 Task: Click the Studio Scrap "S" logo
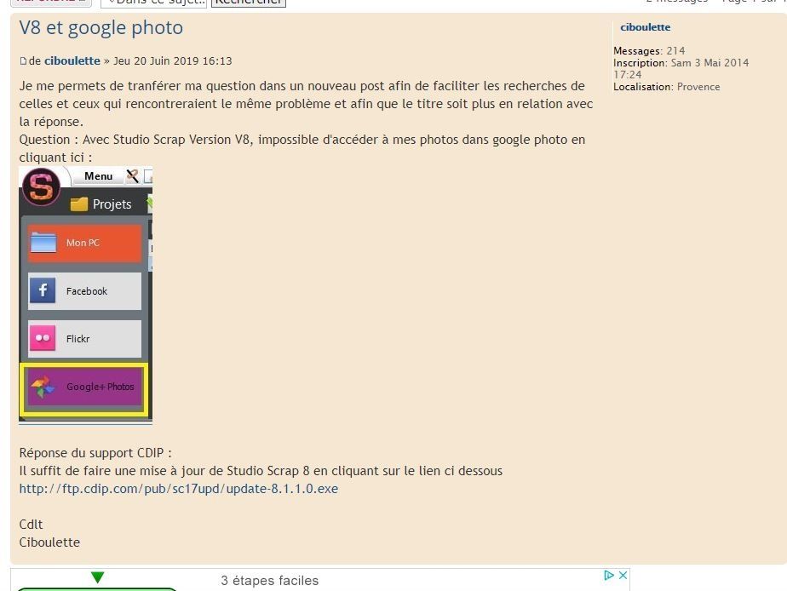(41, 186)
